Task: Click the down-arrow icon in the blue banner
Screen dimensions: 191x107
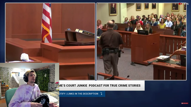Action: tap(101, 94)
